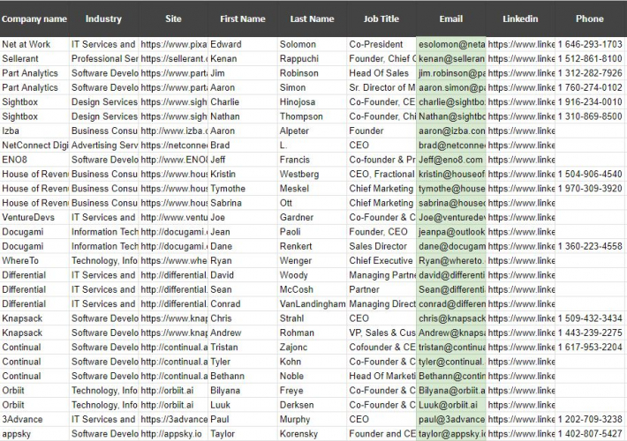Viewport: 627px width, 441px height.
Task: Click the VentureDevs company cell
Action: 34,217
